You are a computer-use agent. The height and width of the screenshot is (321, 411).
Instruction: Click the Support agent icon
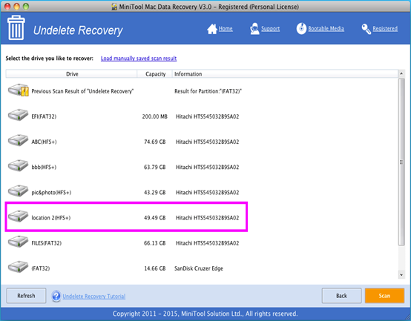point(254,28)
